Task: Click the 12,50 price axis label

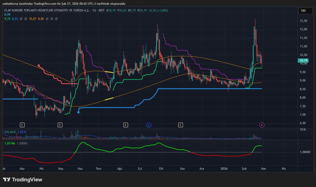Action: [304, 21]
